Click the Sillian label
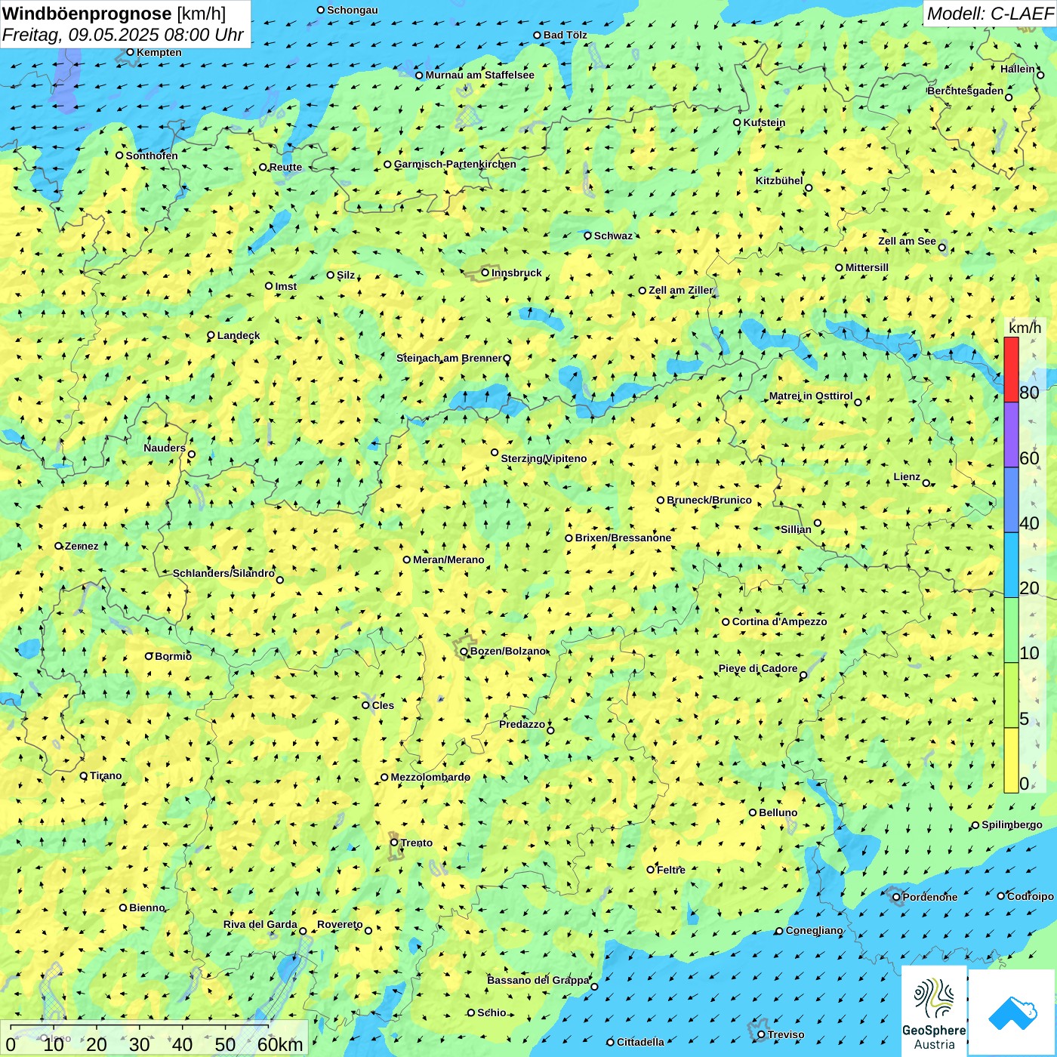The width and height of the screenshot is (1057, 1057). (796, 529)
